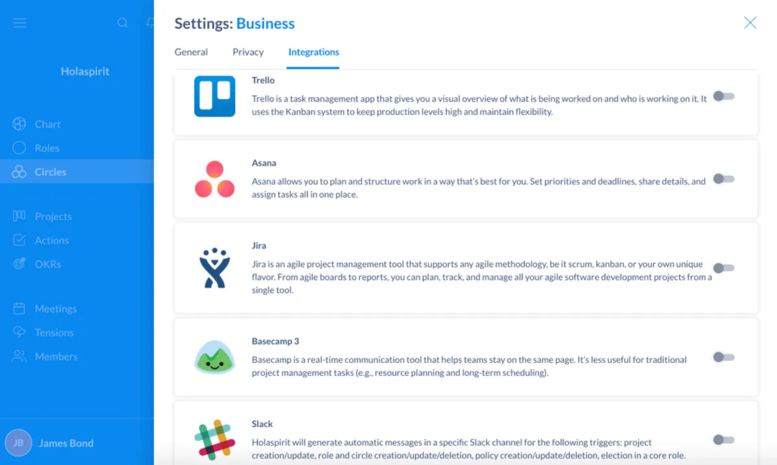Screen dimensions: 777x465
Task: Open the Privacy tab
Action: pyautogui.click(x=248, y=52)
